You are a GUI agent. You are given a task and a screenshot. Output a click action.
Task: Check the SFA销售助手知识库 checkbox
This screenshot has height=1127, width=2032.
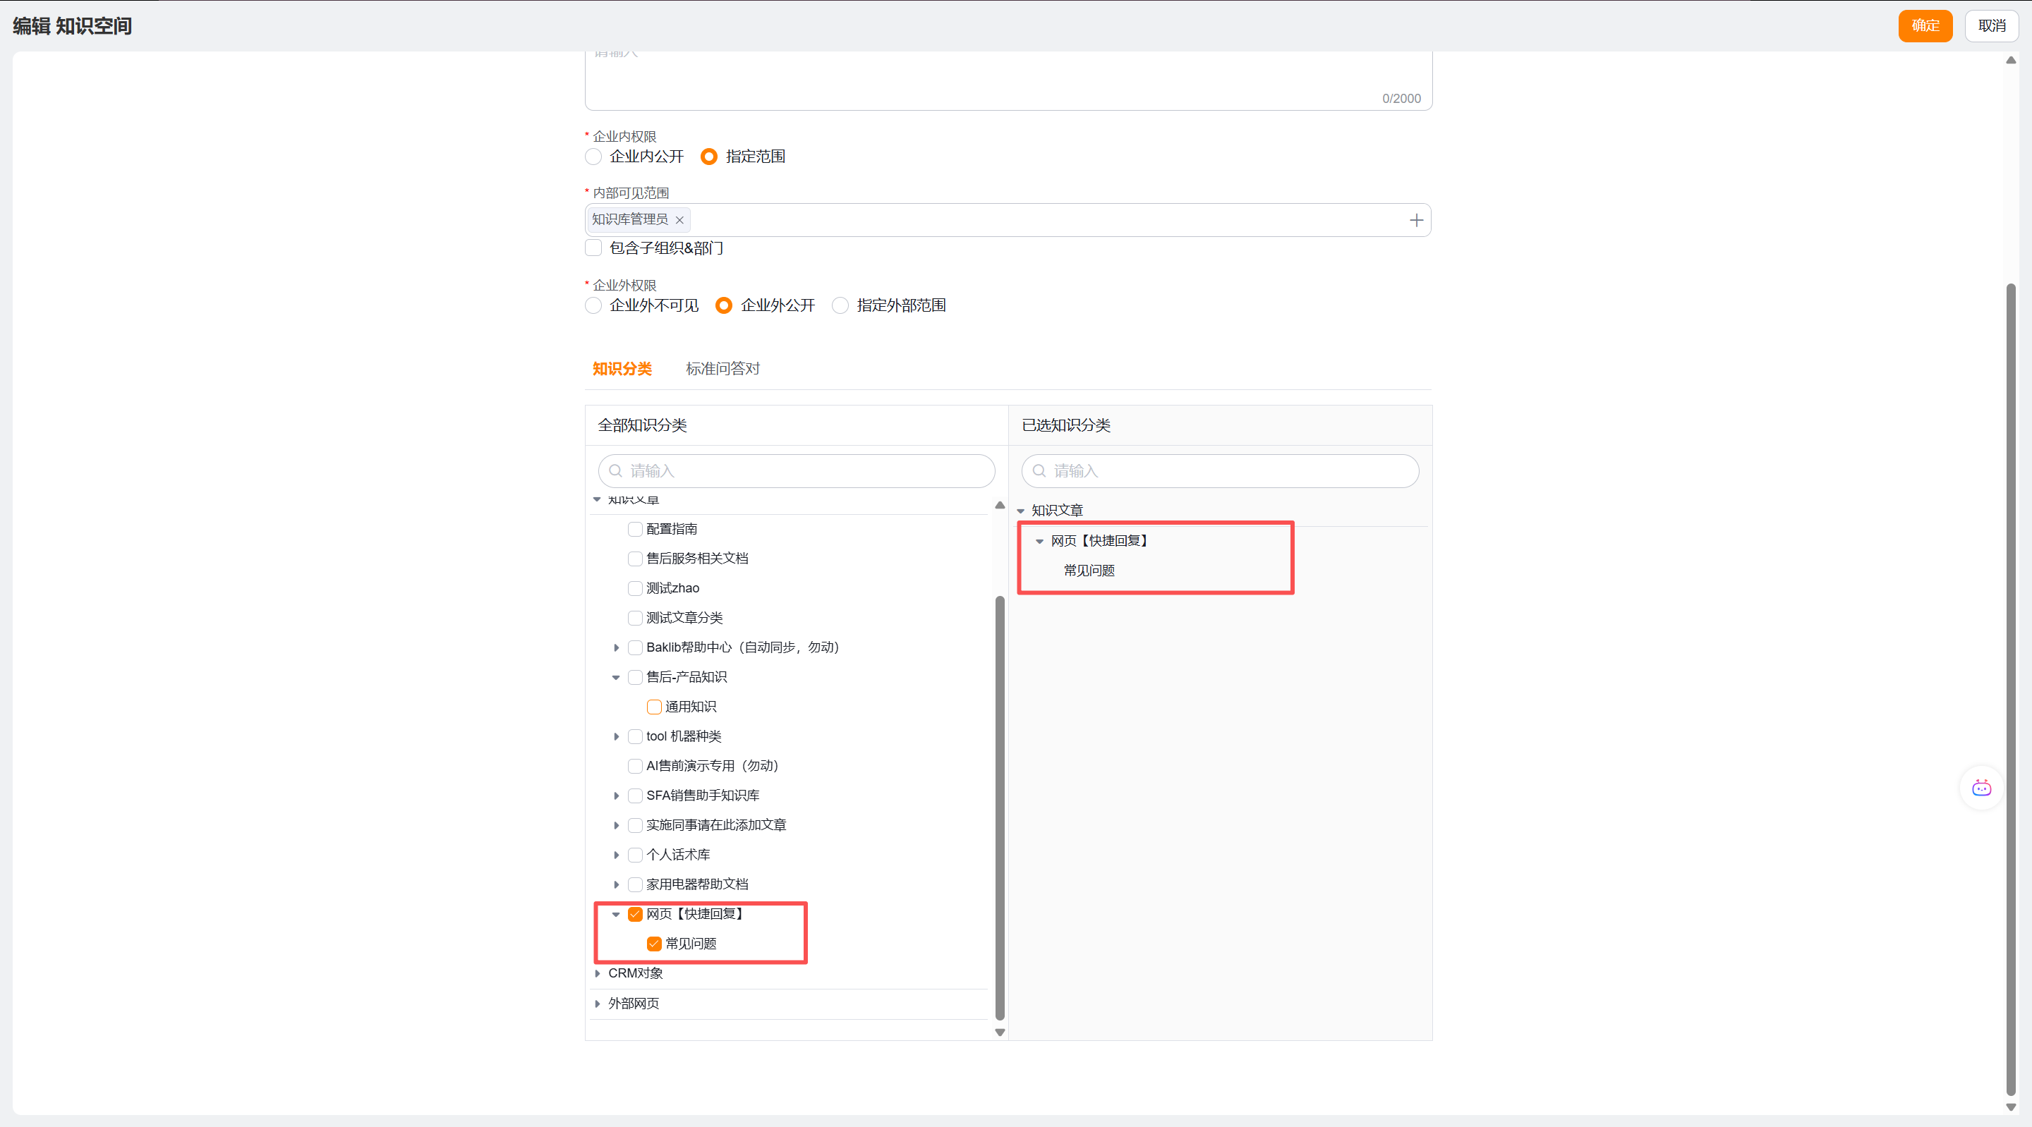[635, 796]
